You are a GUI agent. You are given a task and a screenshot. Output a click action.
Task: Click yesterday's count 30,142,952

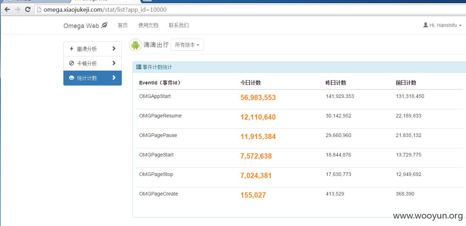tap(339, 116)
